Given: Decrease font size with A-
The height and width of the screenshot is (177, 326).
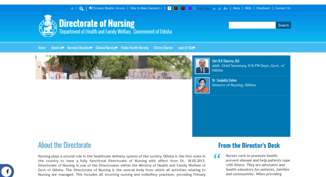Looking at the screenshot, I should [214, 9].
